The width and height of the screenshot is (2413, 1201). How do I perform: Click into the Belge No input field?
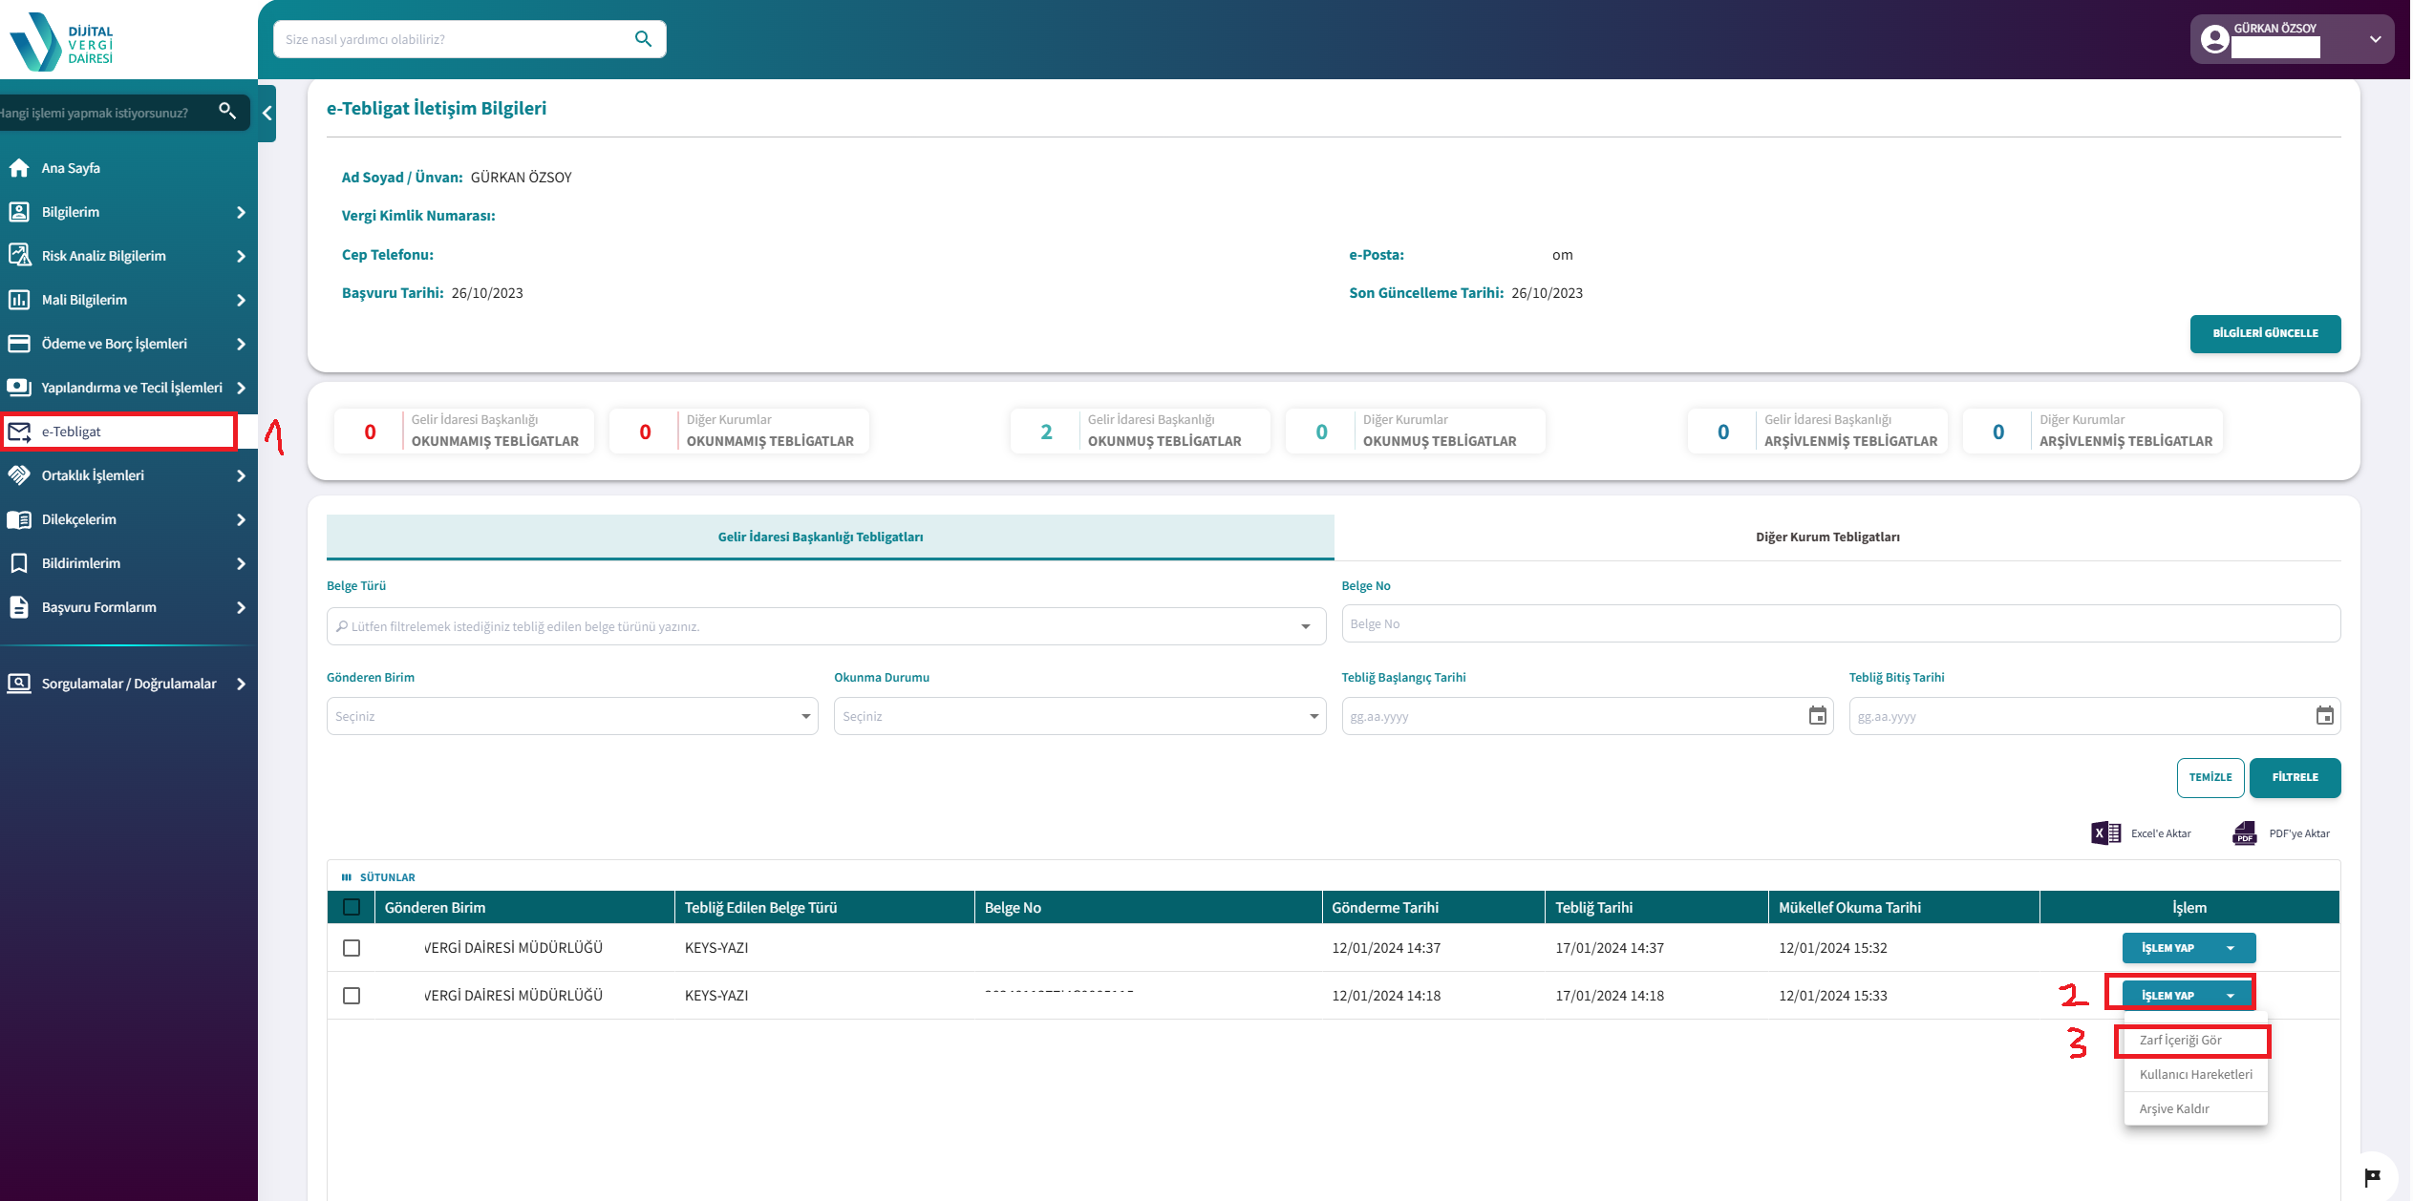[1840, 624]
